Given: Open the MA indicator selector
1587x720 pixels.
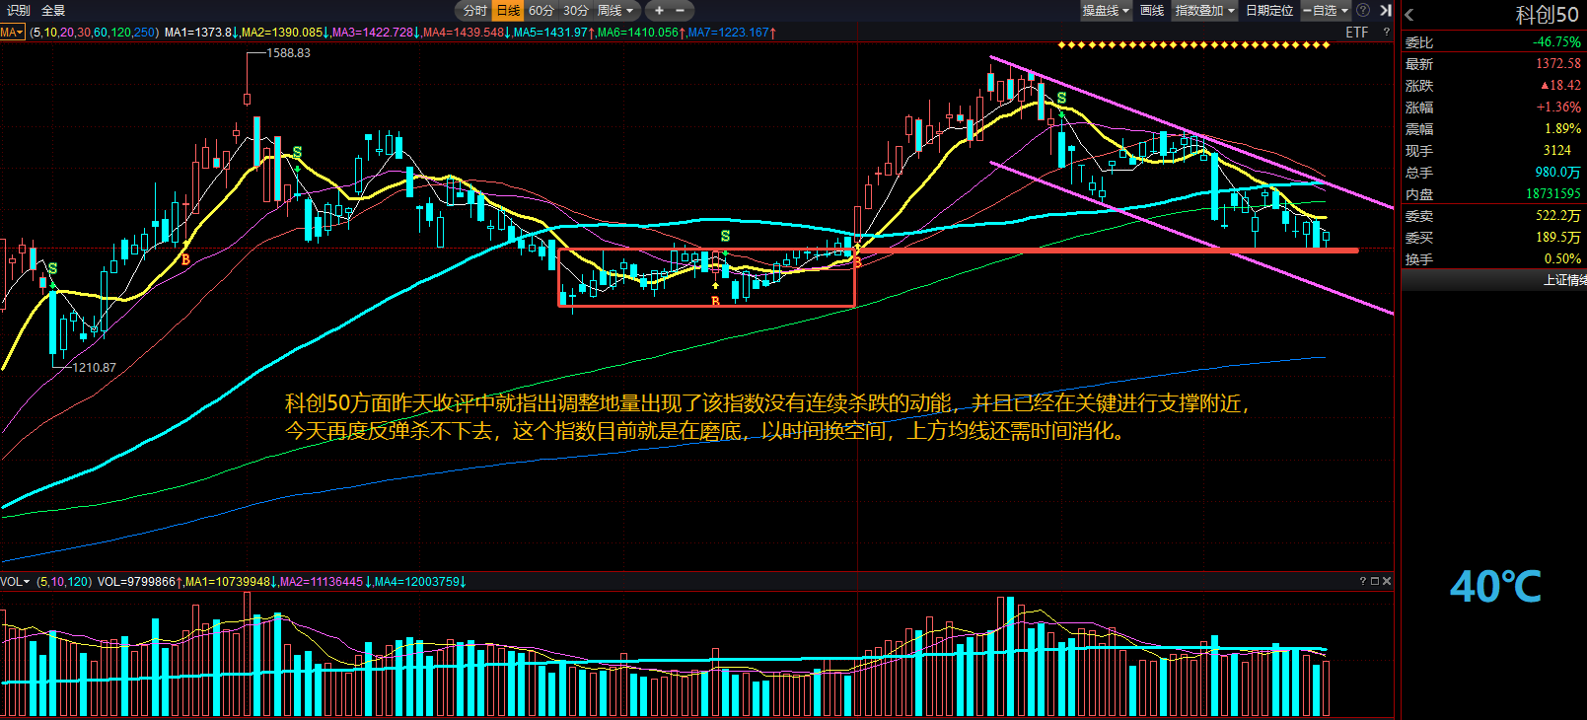Looking at the screenshot, I should click(x=12, y=33).
